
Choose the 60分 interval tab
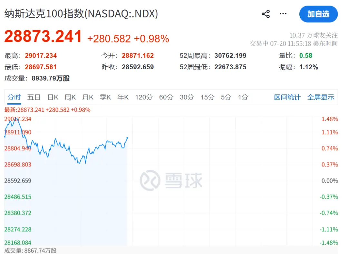(x=166, y=97)
